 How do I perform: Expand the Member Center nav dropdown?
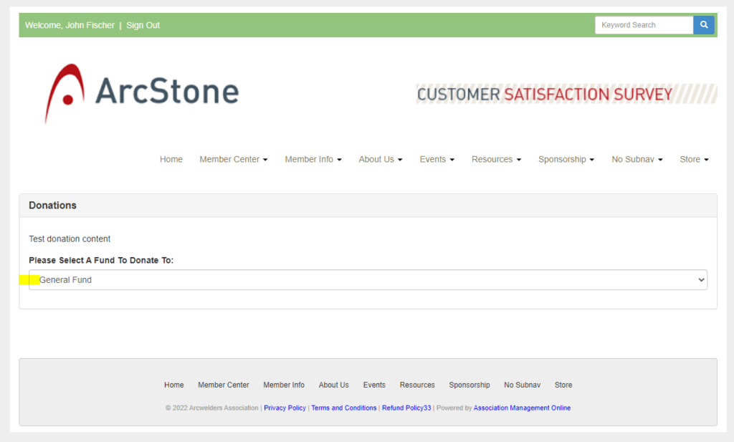point(233,159)
